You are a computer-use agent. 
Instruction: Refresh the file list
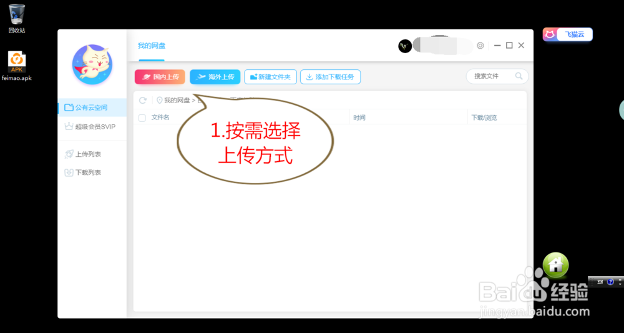[x=142, y=101]
